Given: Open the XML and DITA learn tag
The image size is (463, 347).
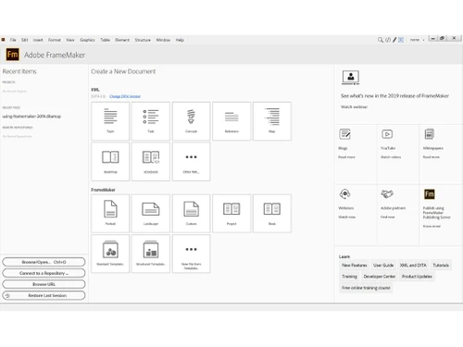Looking at the screenshot, I should tap(413, 265).
